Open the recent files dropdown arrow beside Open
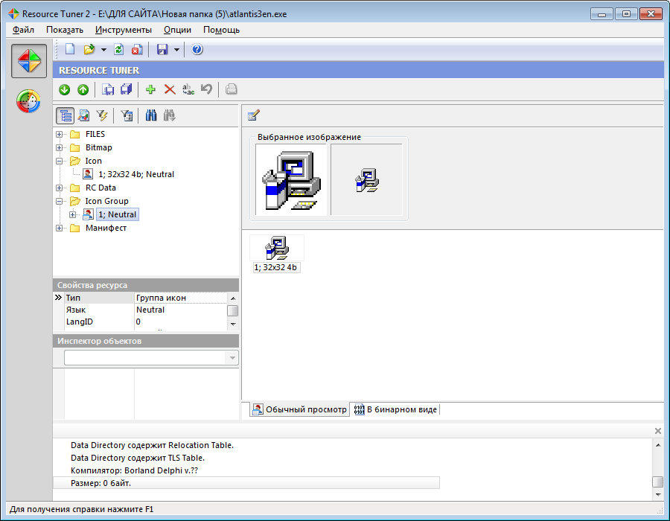 [x=103, y=50]
